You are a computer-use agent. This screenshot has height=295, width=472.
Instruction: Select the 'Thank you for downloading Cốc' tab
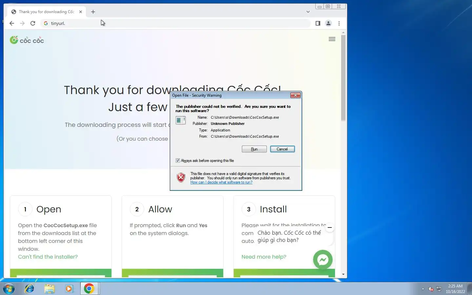click(47, 12)
